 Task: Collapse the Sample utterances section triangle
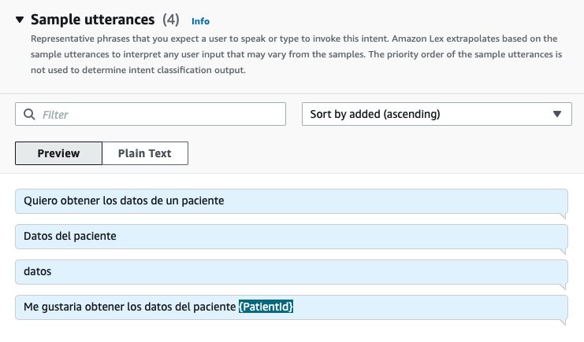(x=20, y=20)
